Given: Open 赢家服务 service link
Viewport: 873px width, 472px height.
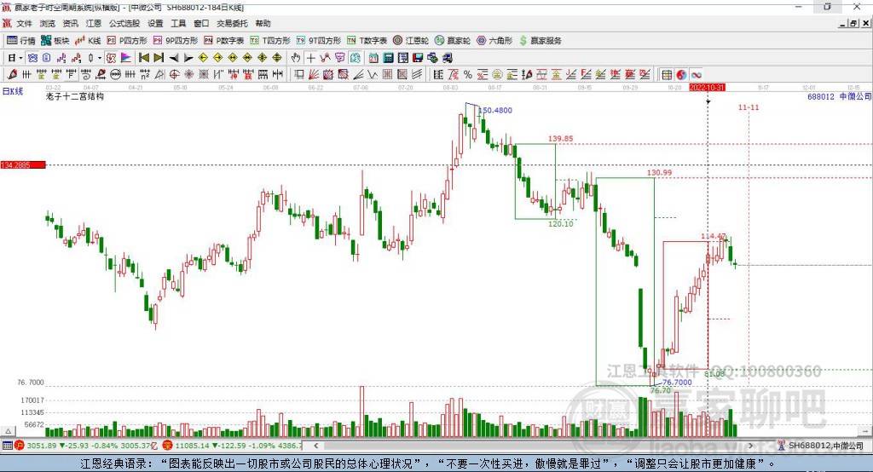Looking at the screenshot, I should (x=541, y=41).
